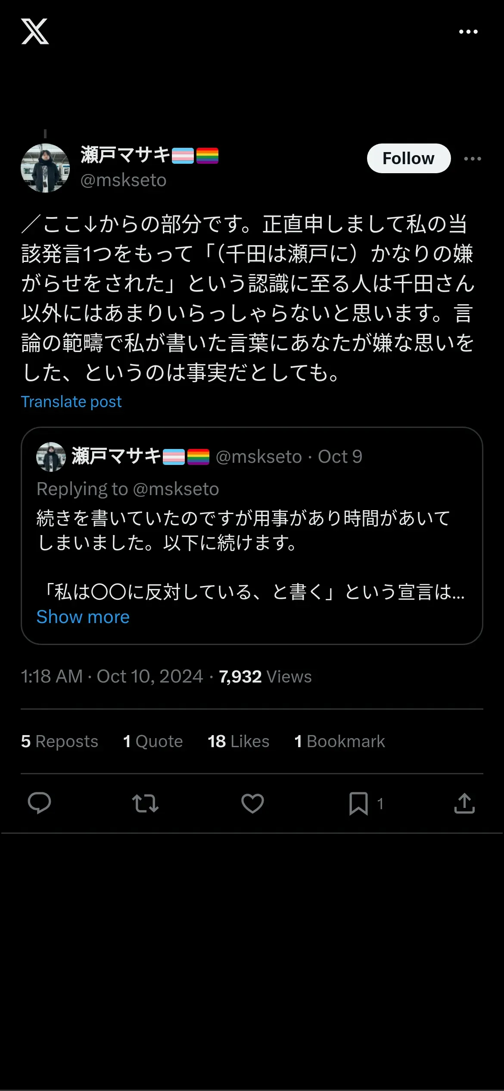The width and height of the screenshot is (504, 1091).
Task: Click the X logo icon
Action: pyautogui.click(x=35, y=31)
